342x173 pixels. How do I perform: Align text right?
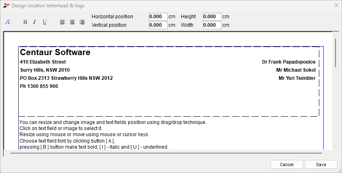point(82,22)
